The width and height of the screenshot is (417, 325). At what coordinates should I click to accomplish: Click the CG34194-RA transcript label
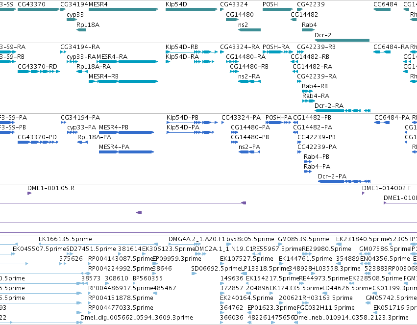click(x=80, y=47)
